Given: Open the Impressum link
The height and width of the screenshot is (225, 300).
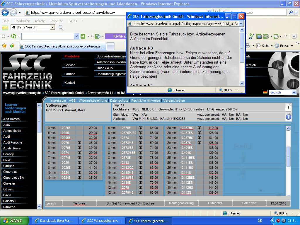Looking at the screenshot, I should tap(58, 100).
